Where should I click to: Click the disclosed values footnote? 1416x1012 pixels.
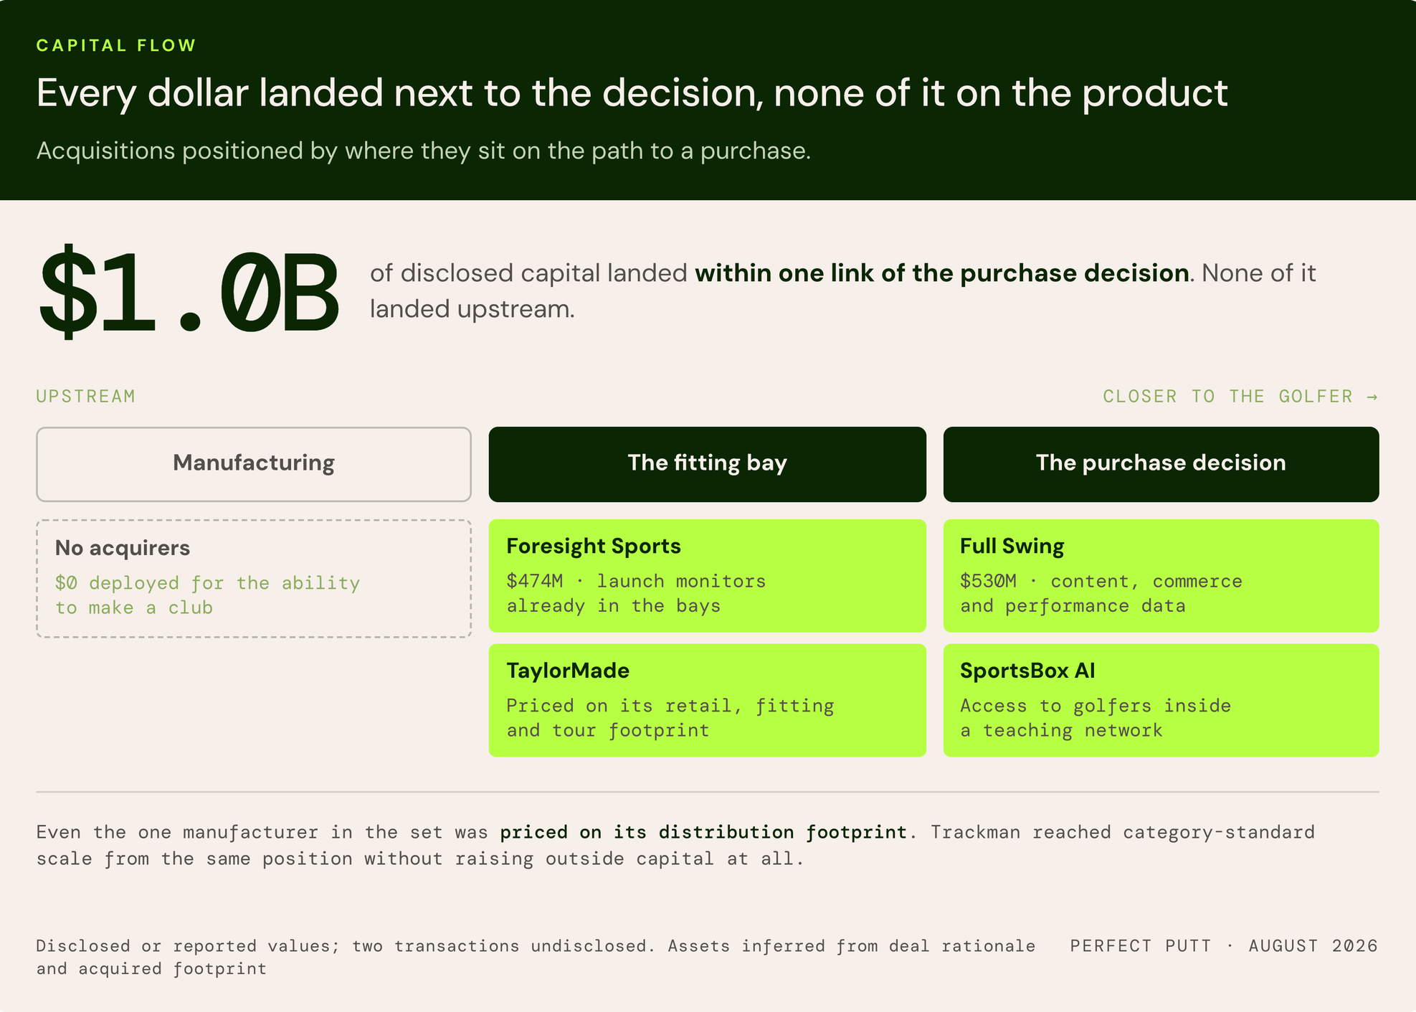tap(536, 957)
